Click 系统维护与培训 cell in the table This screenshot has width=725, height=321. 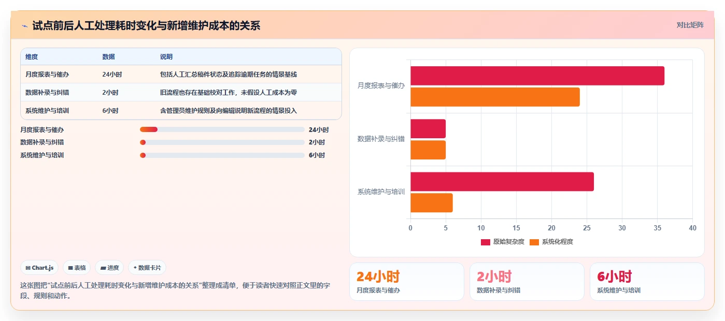pyautogui.click(x=47, y=111)
